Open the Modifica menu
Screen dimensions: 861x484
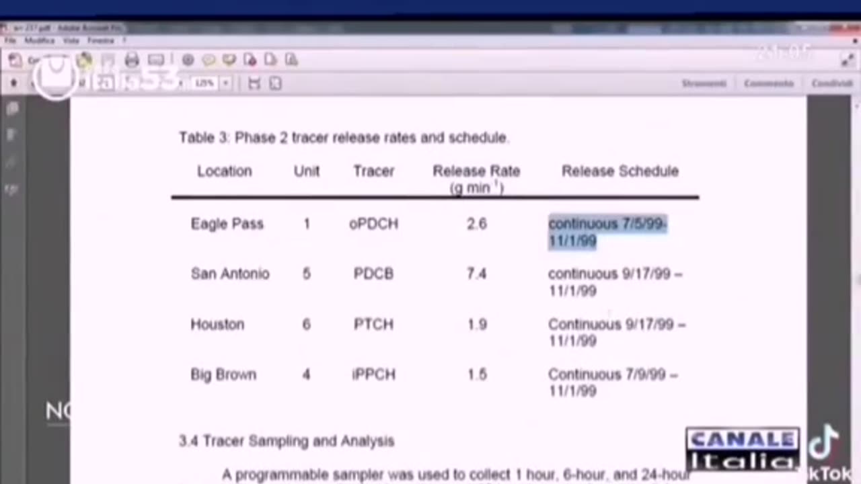pyautogui.click(x=39, y=40)
